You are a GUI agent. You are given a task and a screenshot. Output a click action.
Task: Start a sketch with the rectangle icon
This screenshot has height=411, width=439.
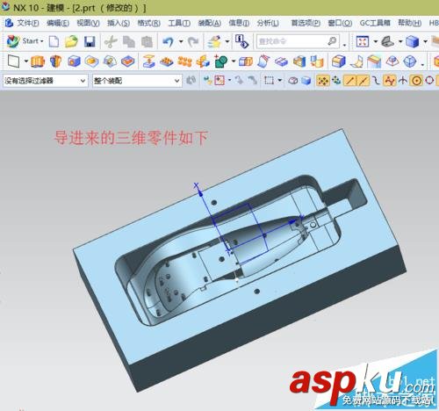(x=13, y=61)
